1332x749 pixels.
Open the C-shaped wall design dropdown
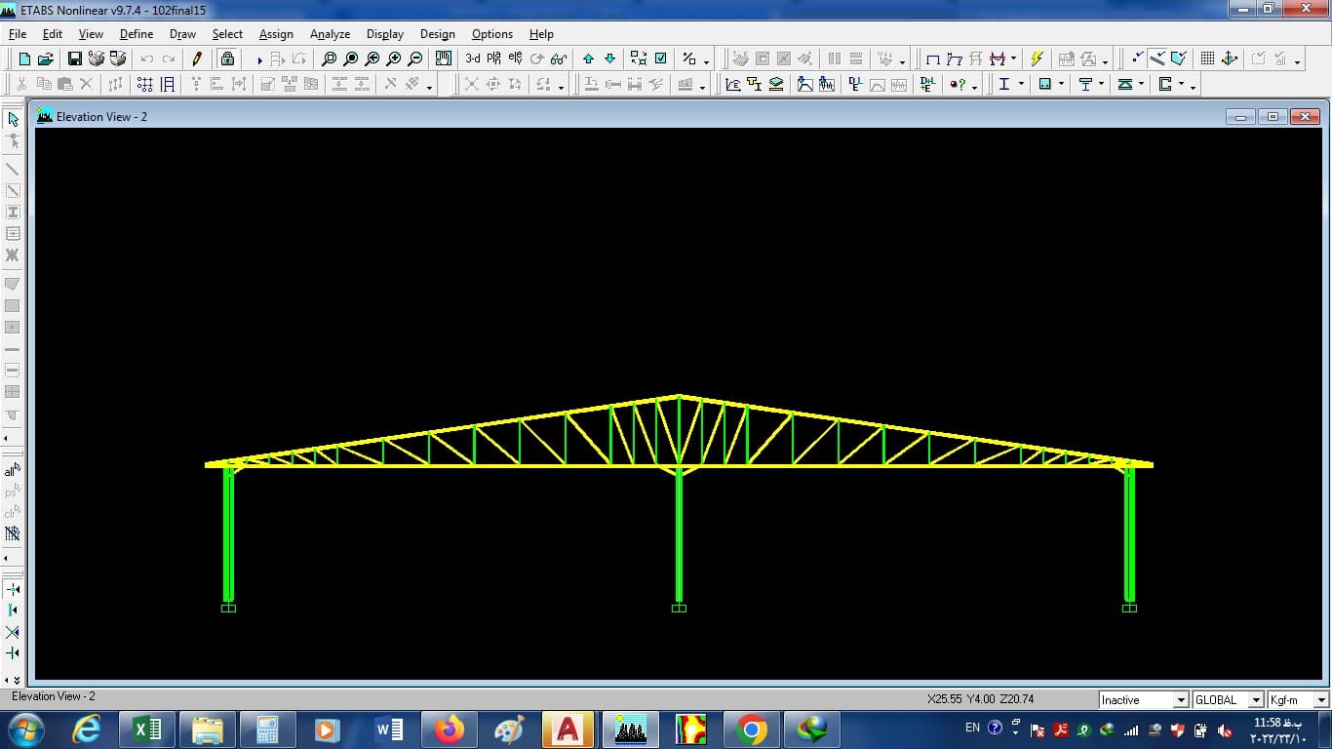point(1182,84)
